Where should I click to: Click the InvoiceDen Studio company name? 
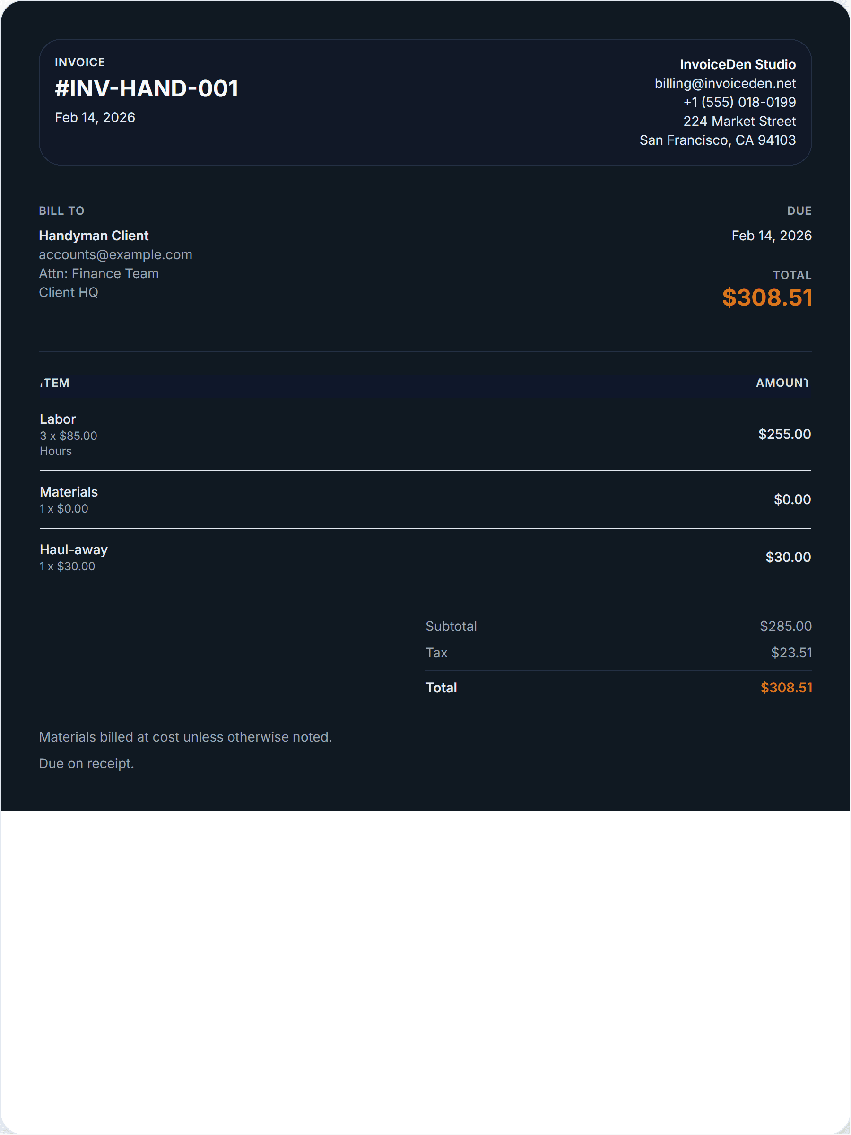click(x=737, y=65)
